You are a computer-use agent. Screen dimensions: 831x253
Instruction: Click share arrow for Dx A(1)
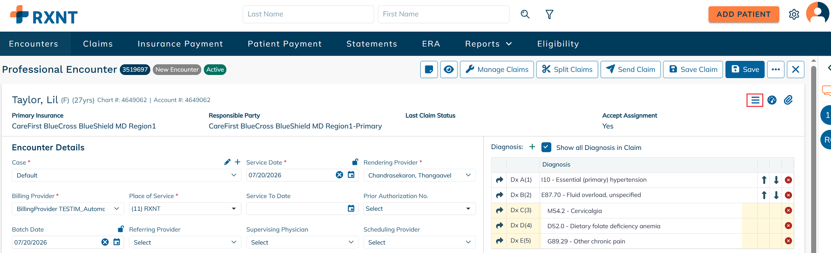click(x=499, y=180)
